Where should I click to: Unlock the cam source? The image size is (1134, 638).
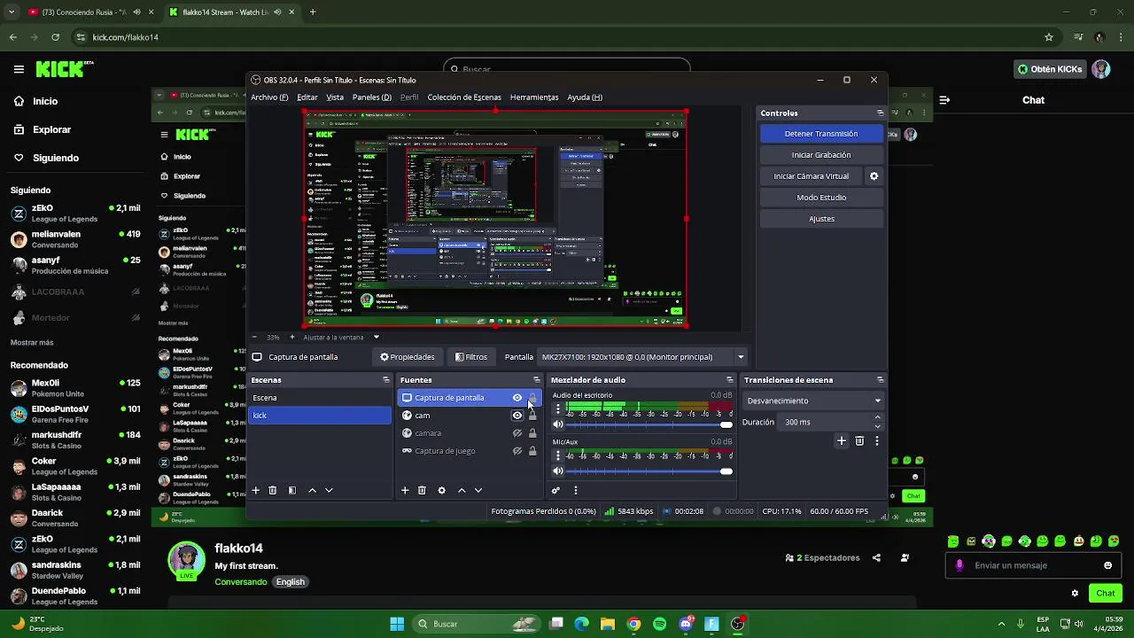point(532,416)
